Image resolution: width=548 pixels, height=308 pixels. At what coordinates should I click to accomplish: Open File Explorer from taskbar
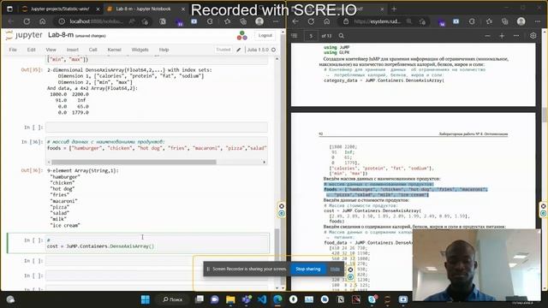(x=230, y=299)
